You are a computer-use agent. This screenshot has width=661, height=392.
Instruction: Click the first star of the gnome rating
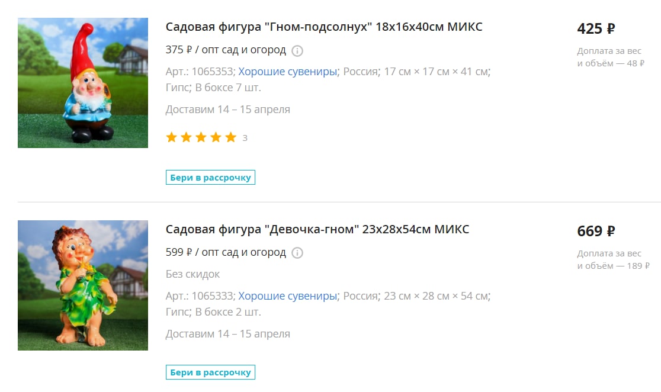coord(172,137)
